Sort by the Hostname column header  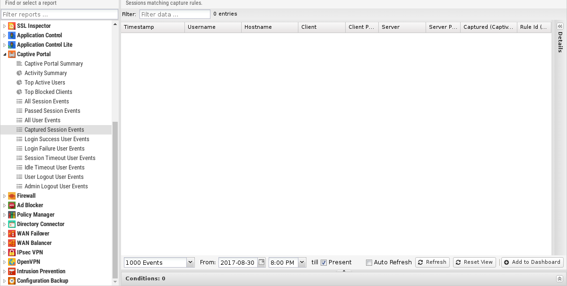270,27
